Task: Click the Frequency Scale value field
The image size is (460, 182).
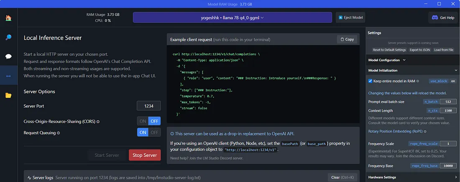Action: tap(448, 144)
